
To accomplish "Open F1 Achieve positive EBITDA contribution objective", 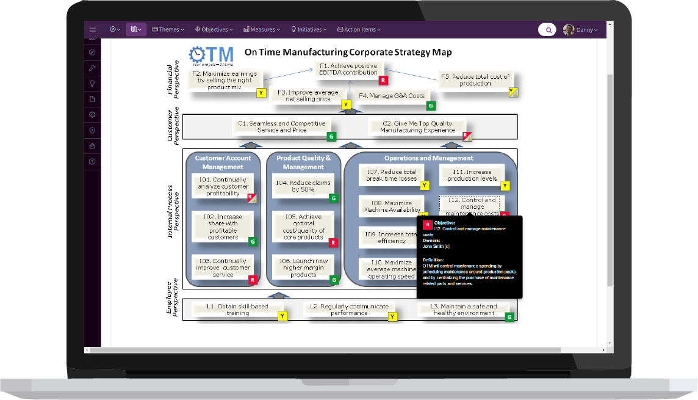I will (348, 69).
